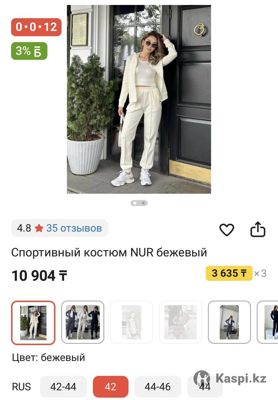Choose the three-models color variant thumbnail
278x400 pixels.
point(83,322)
